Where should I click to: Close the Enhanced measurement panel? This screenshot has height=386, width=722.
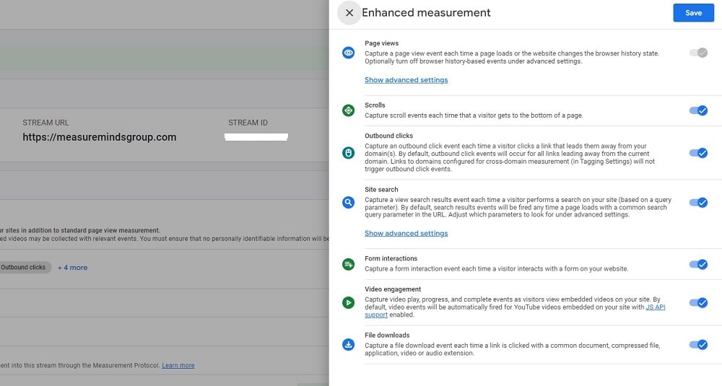(x=349, y=13)
